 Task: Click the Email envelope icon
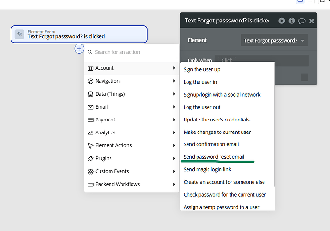pos(91,107)
